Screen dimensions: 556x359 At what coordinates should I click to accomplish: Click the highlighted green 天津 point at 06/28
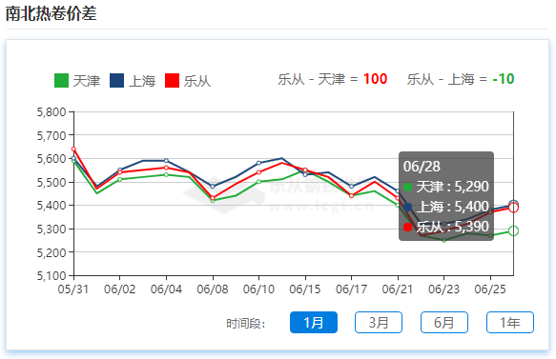[x=513, y=230]
